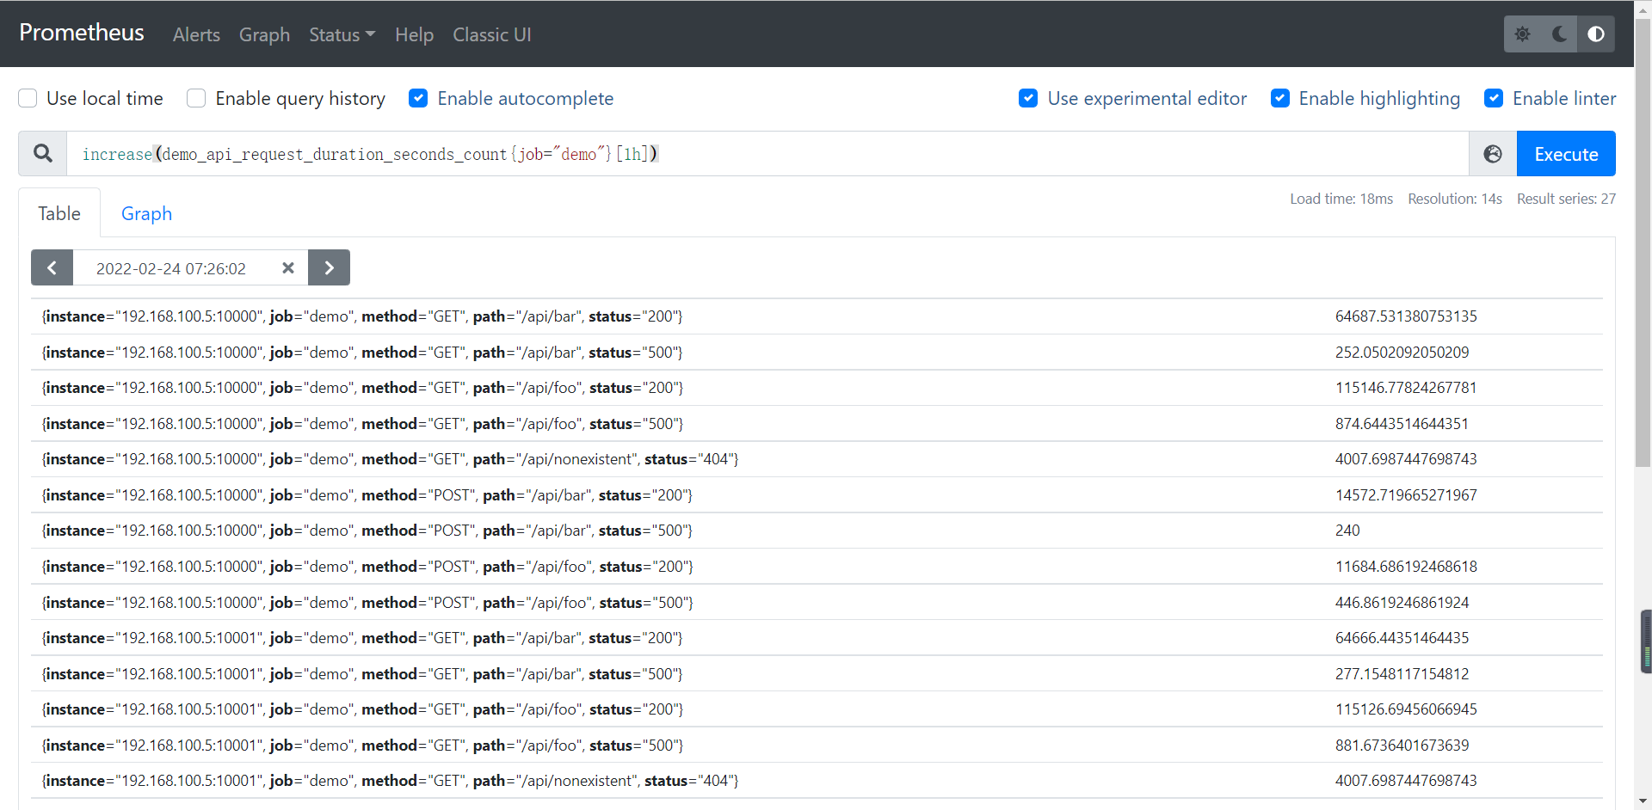Click value 446.8619246861924
The height and width of the screenshot is (810, 1652).
tap(1402, 603)
